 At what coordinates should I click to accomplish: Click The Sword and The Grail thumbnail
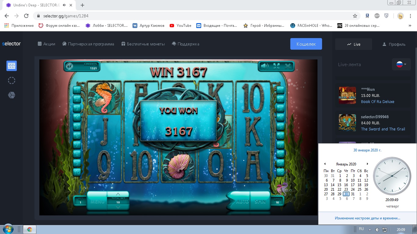(x=347, y=123)
